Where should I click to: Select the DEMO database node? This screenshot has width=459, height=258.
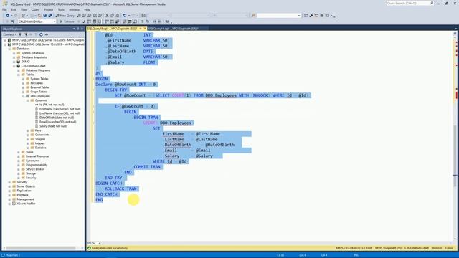25,62
